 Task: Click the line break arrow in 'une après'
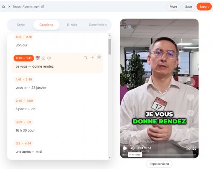pos(33,152)
